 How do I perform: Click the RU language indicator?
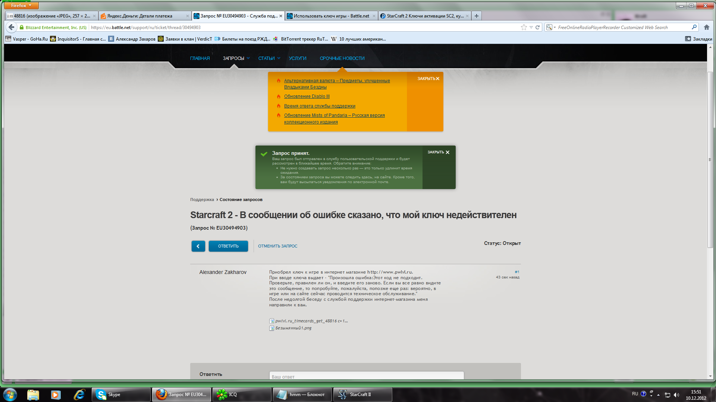(635, 394)
